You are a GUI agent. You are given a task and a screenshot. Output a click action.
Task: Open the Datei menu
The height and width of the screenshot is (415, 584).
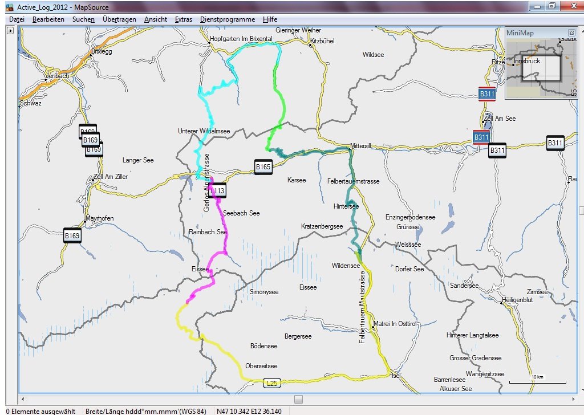(17, 19)
